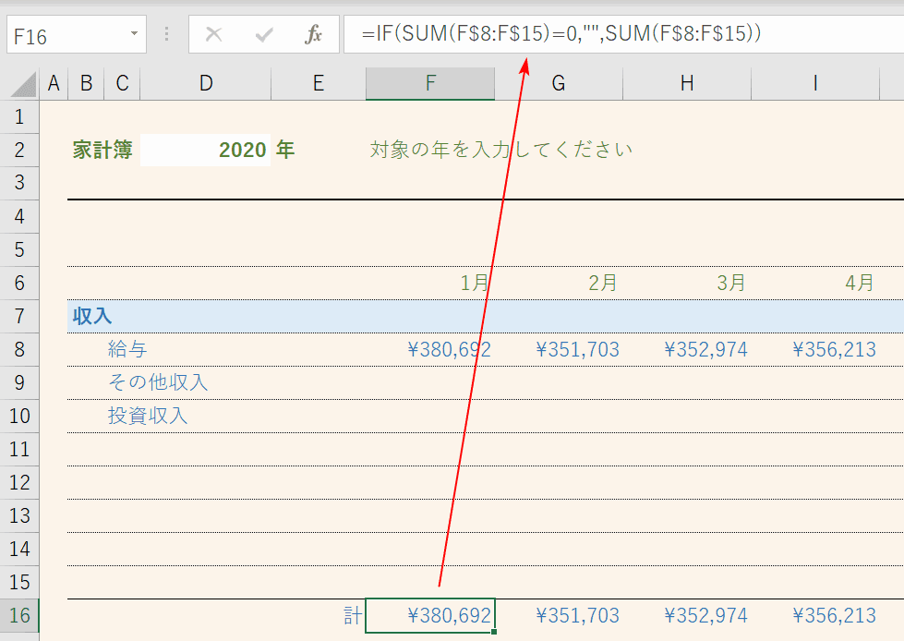The image size is (904, 641).
Task: Select row 15 header
Action: click(x=19, y=582)
